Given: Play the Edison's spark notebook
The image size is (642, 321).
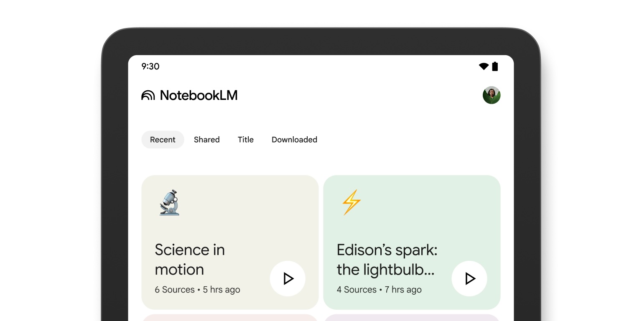Looking at the screenshot, I should (x=469, y=279).
